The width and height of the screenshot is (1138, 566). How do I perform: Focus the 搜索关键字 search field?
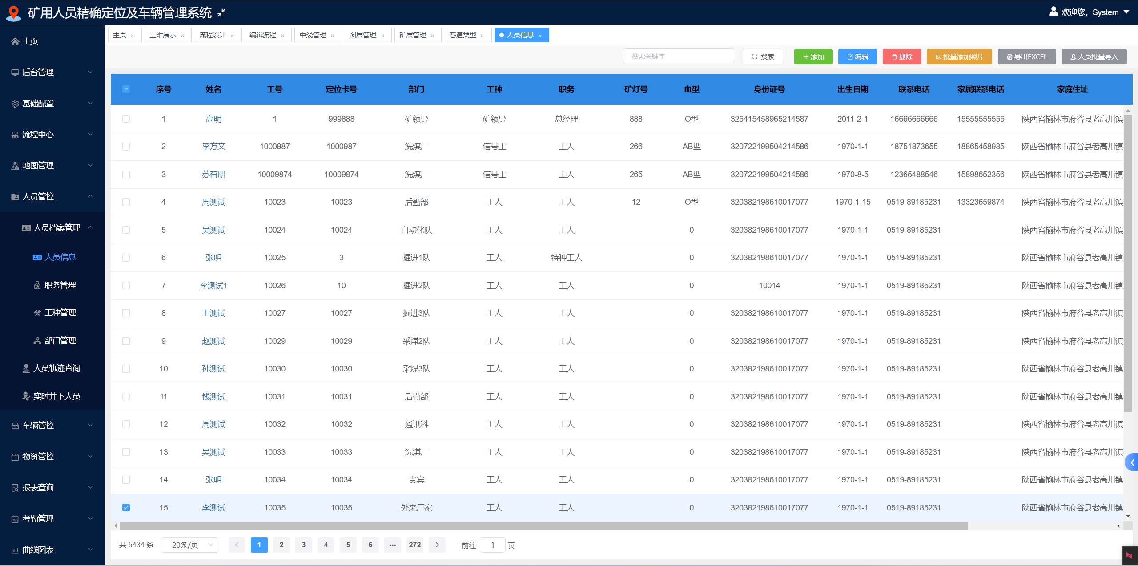coord(678,56)
